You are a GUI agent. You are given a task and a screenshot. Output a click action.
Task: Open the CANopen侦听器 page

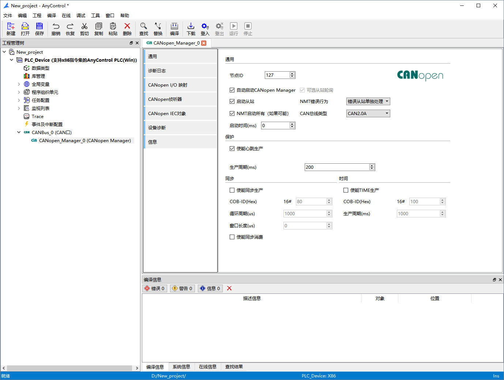click(x=180, y=99)
